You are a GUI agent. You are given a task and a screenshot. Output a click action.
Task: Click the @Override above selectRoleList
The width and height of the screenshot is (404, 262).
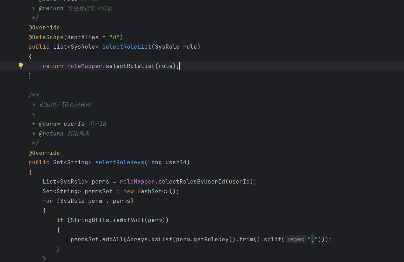tap(44, 27)
